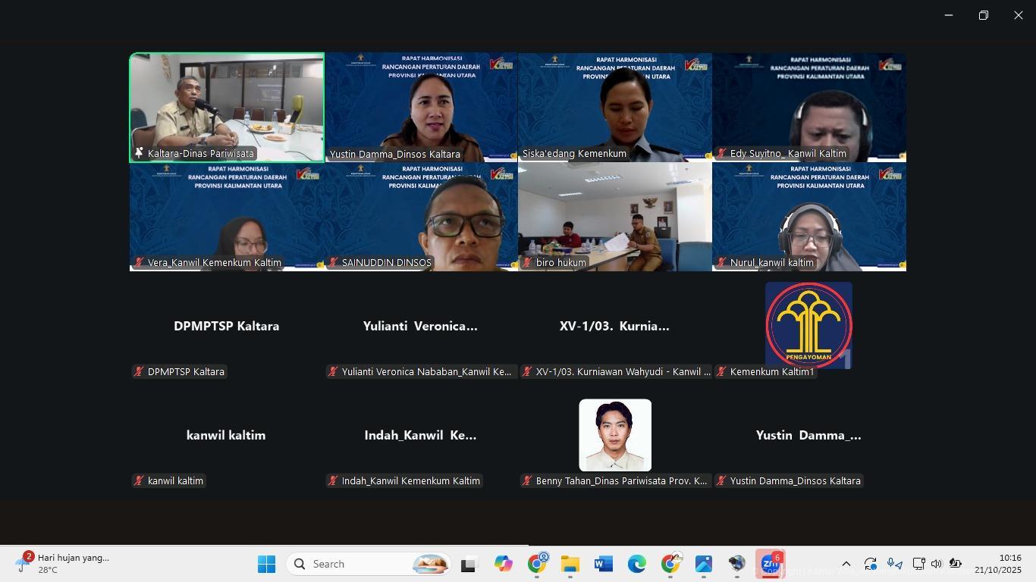Open the Windows Start menu
This screenshot has width=1036, height=582.
[266, 565]
